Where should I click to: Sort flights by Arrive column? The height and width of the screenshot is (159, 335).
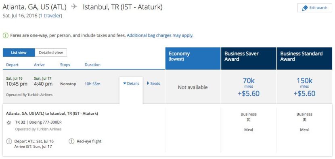pyautogui.click(x=39, y=64)
